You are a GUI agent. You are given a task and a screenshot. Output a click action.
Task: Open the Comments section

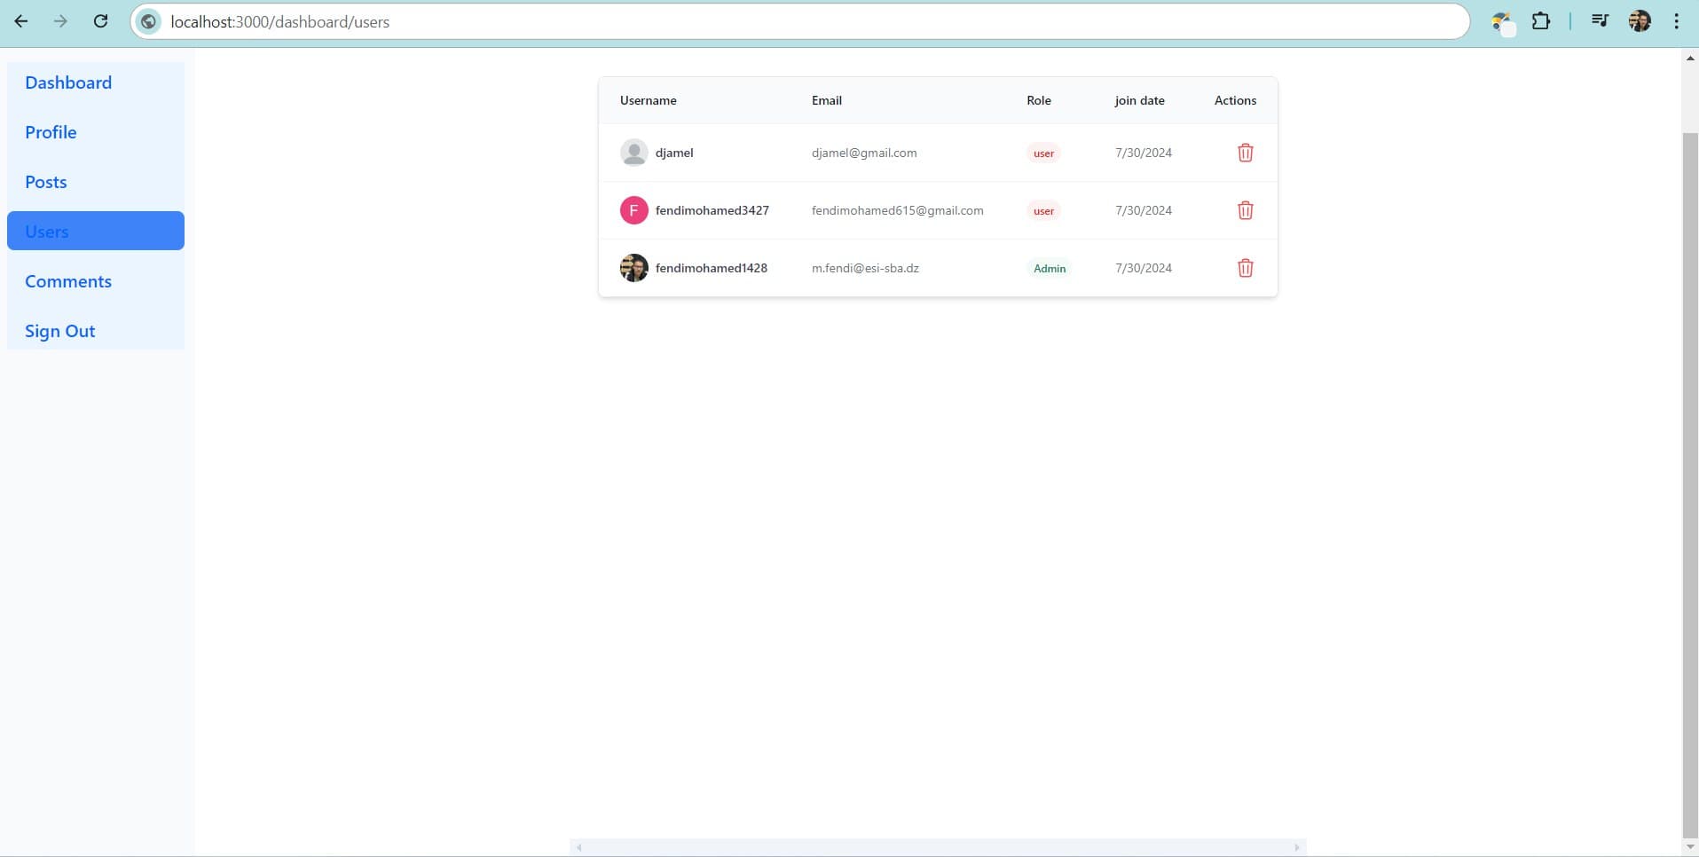point(68,281)
